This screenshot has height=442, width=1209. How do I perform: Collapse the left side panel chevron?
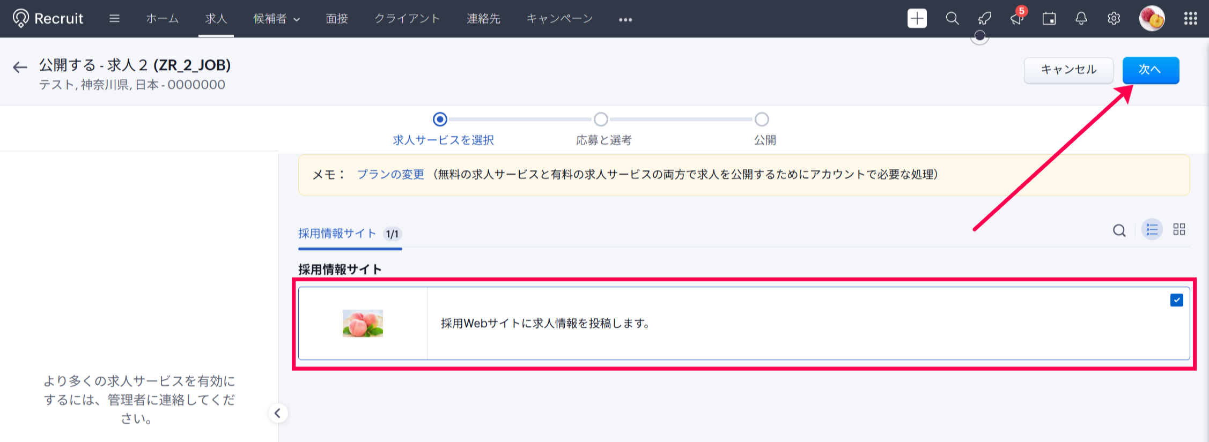[278, 413]
